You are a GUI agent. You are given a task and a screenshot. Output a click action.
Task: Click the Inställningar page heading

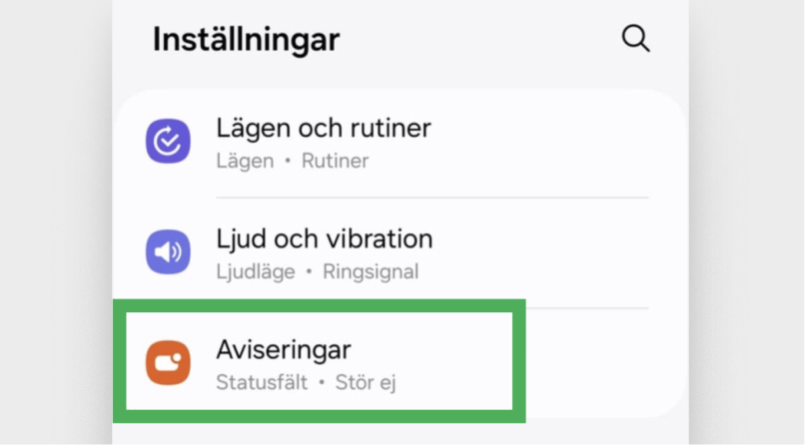coord(247,40)
